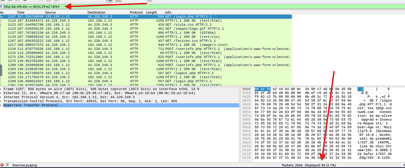Sort by the No. column header
This screenshot has width=405, height=168.
(x=8, y=12)
